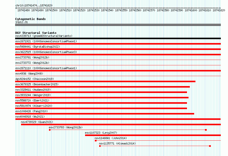Click ruler position 18741580
Viewport: 228px width, 156px height.
(x=163, y=10)
